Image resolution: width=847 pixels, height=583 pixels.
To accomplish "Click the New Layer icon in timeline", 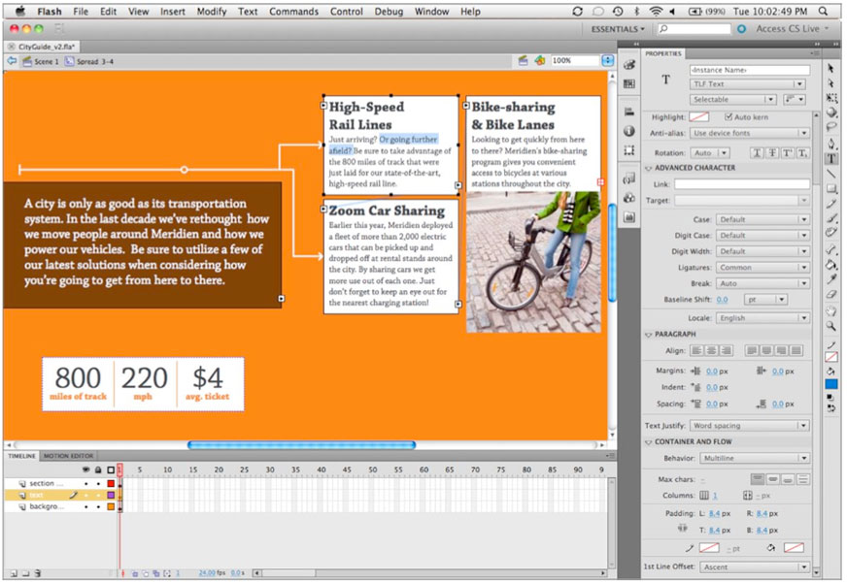I will click(14, 573).
